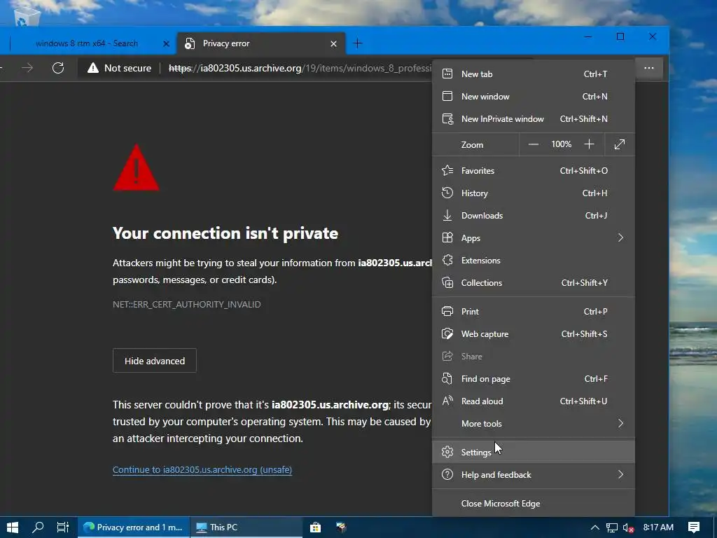717x538 pixels.
Task: Click the NET::ERR_CERT_AUTHORITY_INVALID error code
Action: tap(186, 304)
